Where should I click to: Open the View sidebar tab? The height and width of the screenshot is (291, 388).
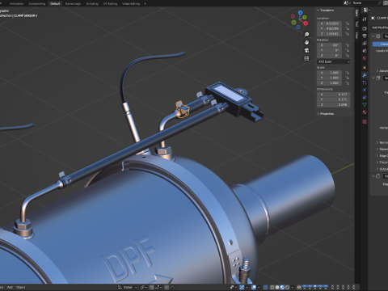point(356,35)
